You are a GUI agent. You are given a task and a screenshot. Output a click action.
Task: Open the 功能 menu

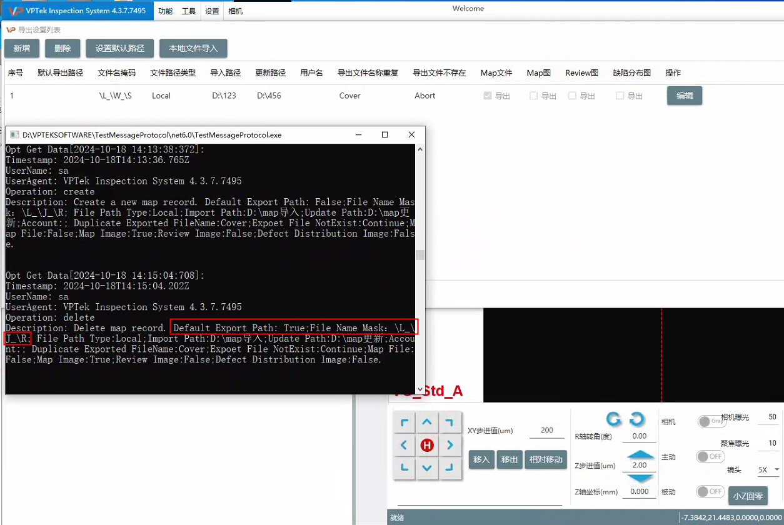click(165, 11)
